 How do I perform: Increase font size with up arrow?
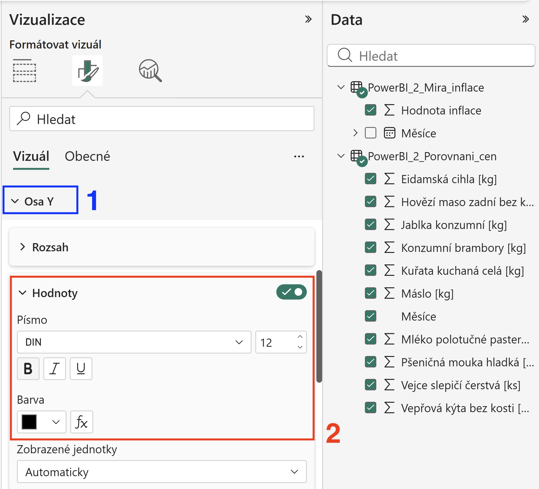(300, 337)
